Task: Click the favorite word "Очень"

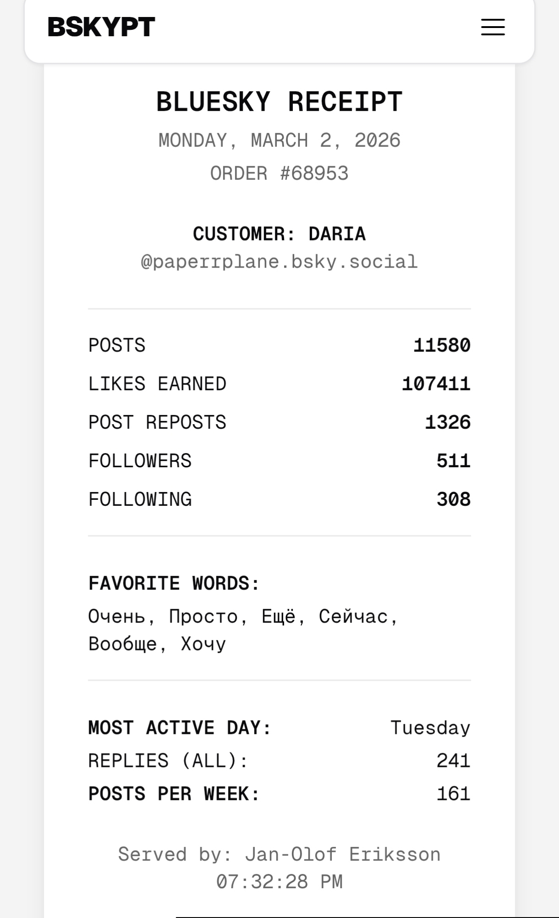Action: point(116,616)
